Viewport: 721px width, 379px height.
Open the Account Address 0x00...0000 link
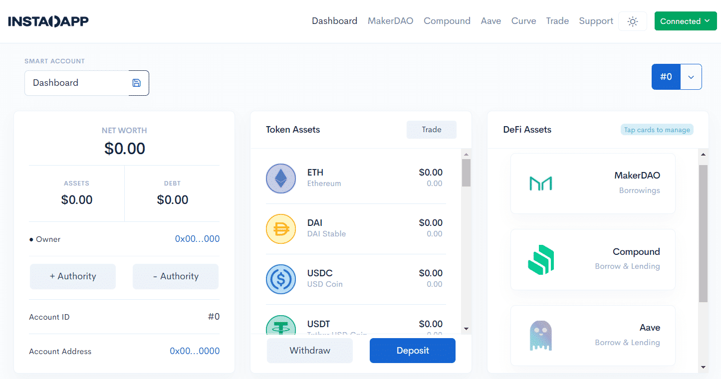click(x=195, y=351)
